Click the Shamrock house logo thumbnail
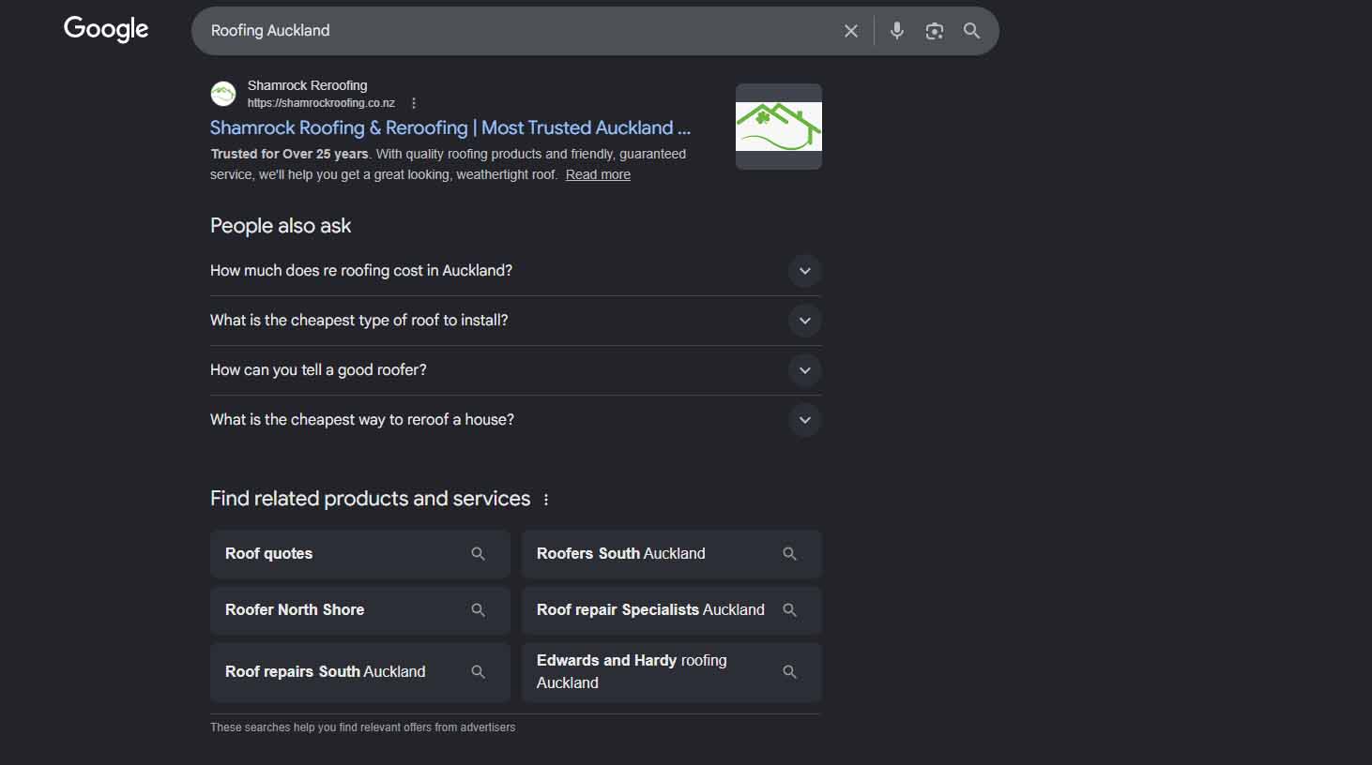Image resolution: width=1372 pixels, height=765 pixels. [x=779, y=127]
